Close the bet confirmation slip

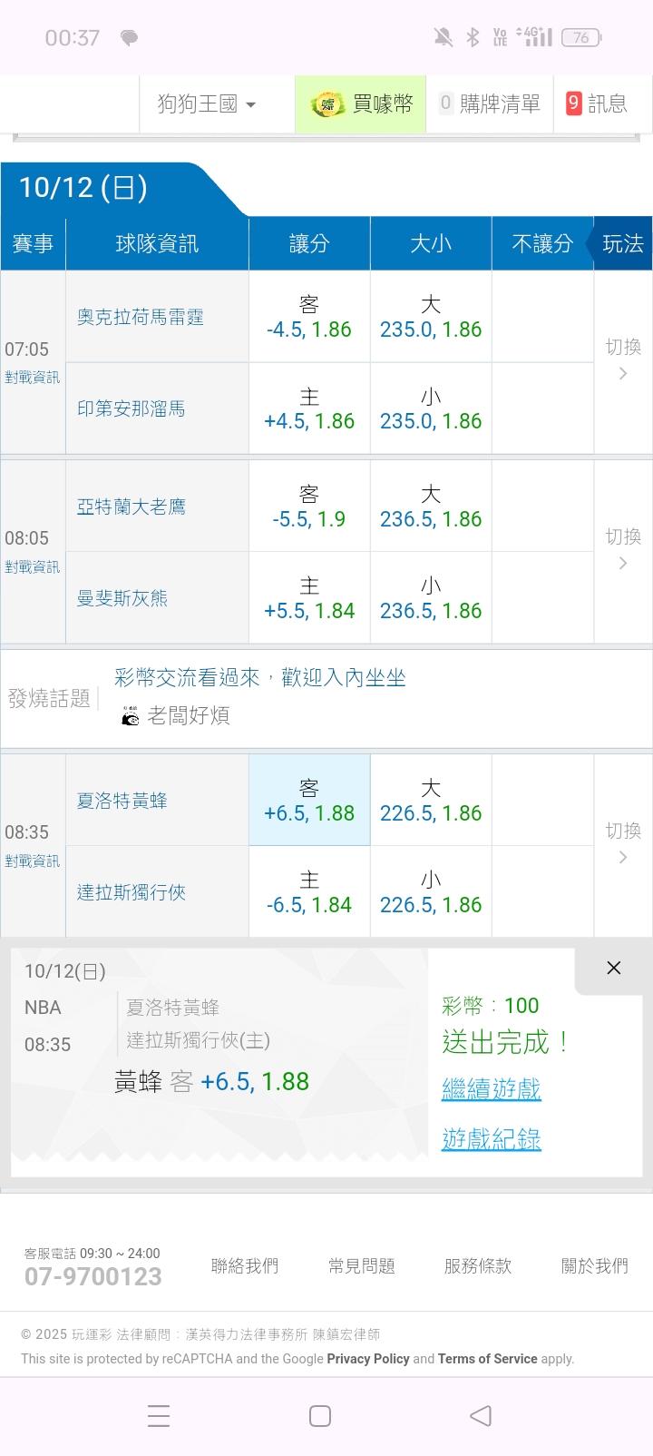coord(614,968)
